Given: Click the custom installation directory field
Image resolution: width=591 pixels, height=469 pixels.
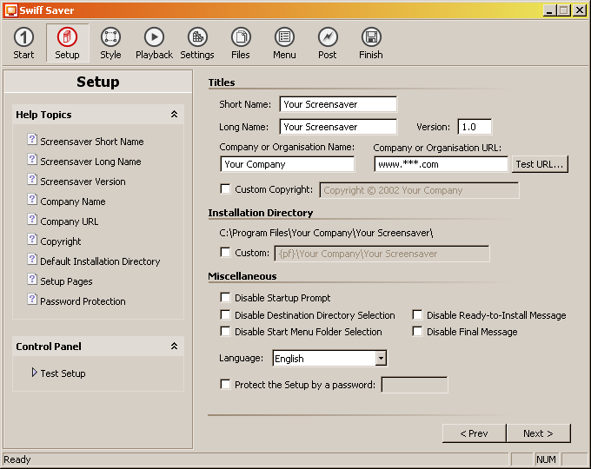Looking at the screenshot, I should (382, 254).
